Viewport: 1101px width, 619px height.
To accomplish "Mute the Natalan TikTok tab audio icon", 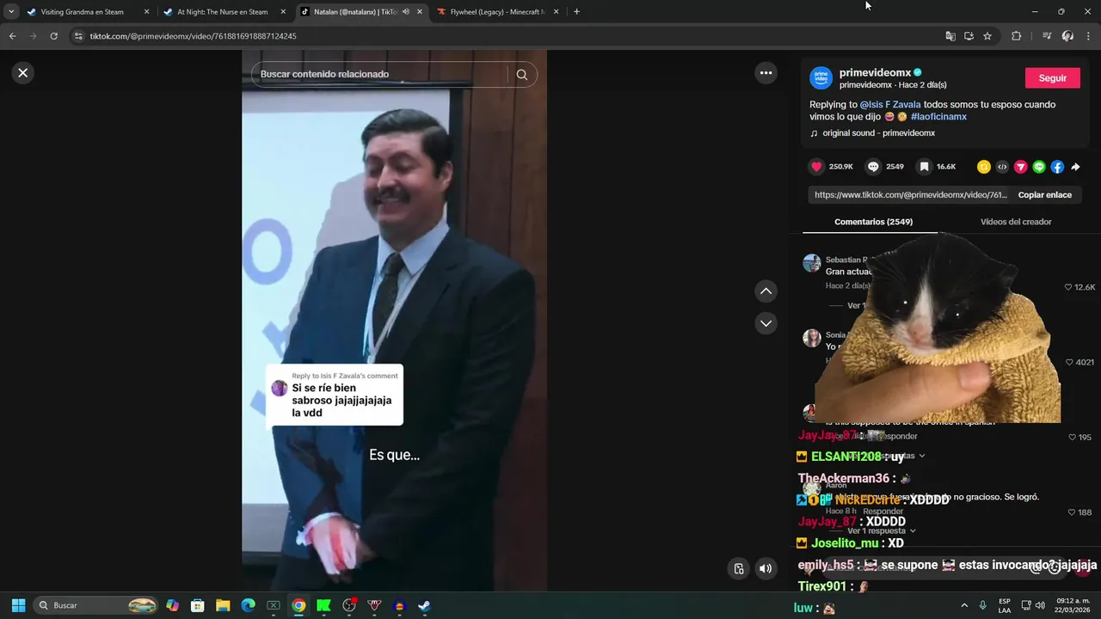I will pos(405,12).
